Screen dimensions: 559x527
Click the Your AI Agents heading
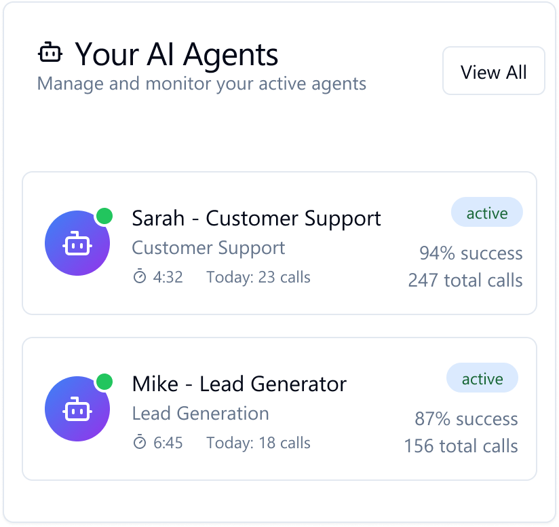coord(176,54)
